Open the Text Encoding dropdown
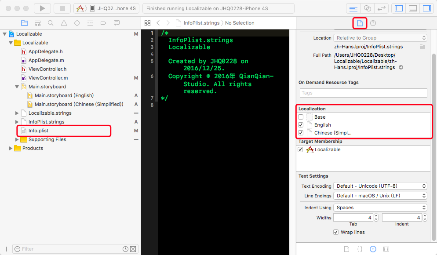The width and height of the screenshot is (437, 255). 379,186
